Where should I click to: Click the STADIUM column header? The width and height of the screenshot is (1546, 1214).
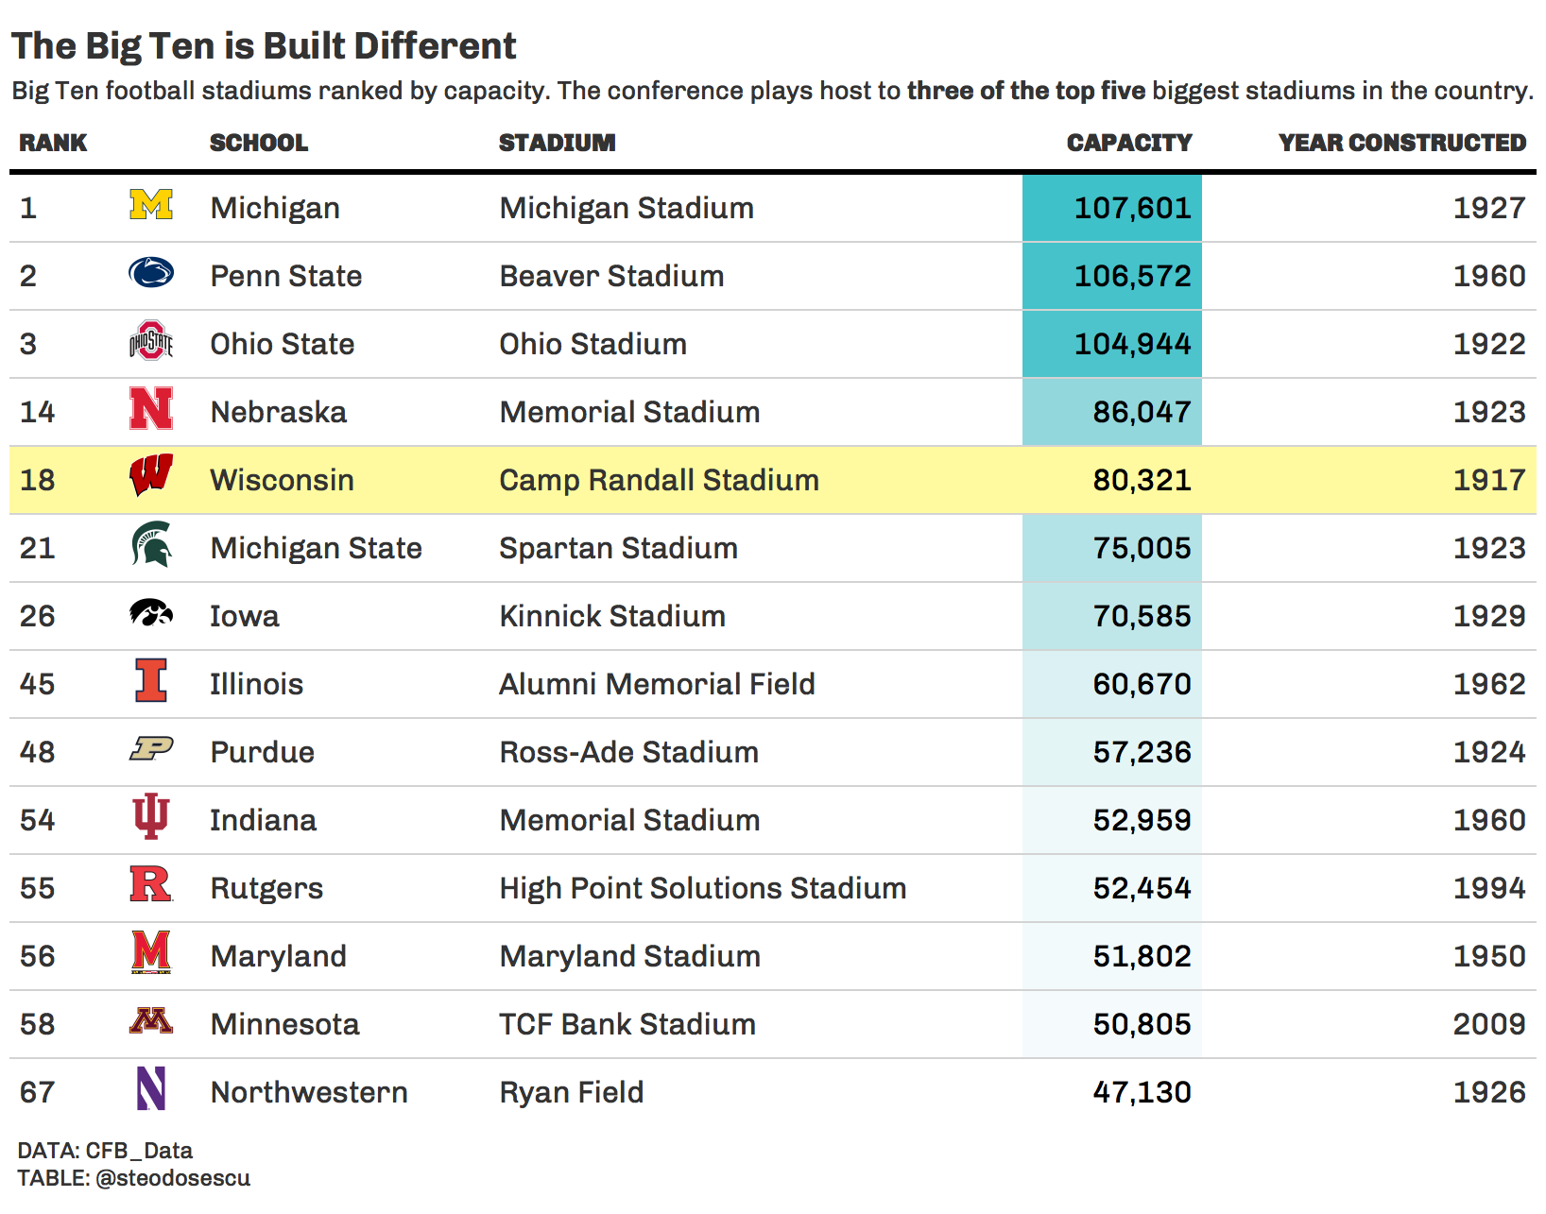point(558,143)
